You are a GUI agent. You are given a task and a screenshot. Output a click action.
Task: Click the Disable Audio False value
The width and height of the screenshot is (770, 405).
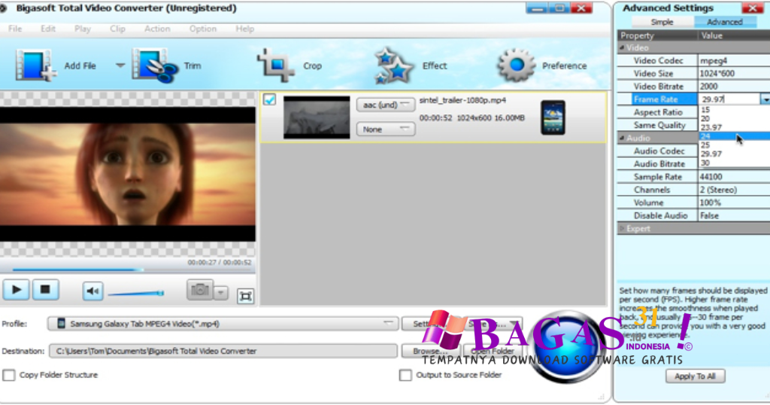click(734, 216)
